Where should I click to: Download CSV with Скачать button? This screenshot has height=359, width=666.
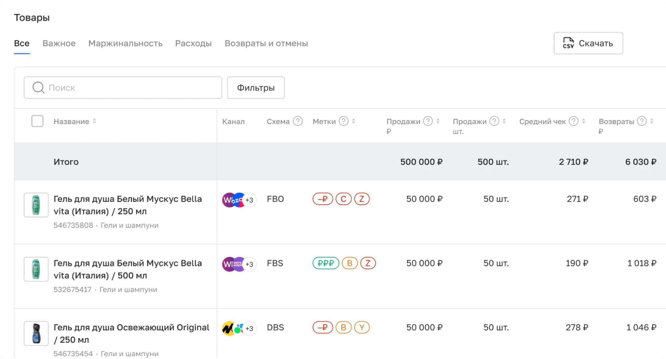(x=588, y=43)
